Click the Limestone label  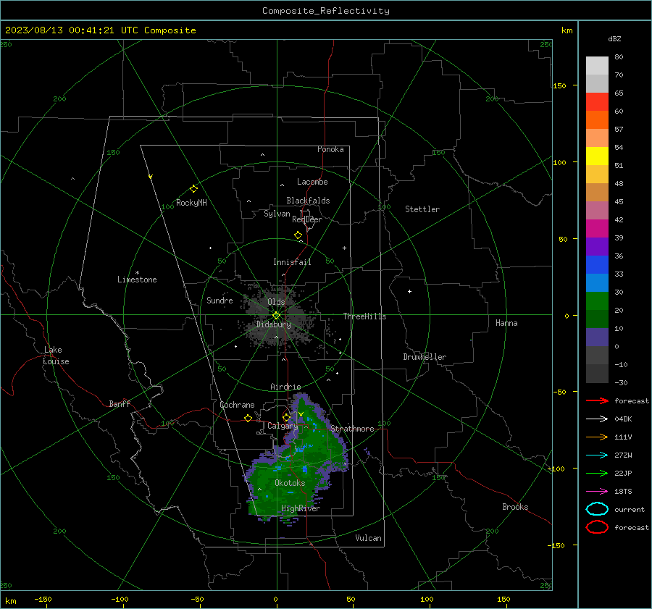[137, 280]
